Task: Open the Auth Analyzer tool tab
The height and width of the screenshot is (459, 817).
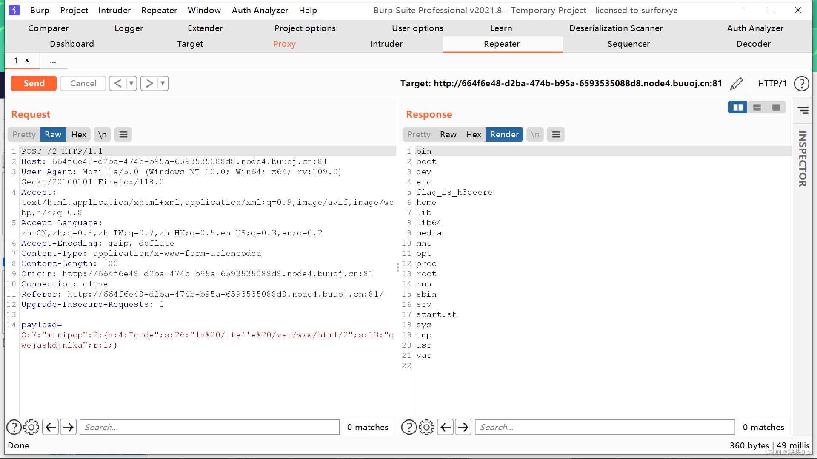Action: point(755,28)
